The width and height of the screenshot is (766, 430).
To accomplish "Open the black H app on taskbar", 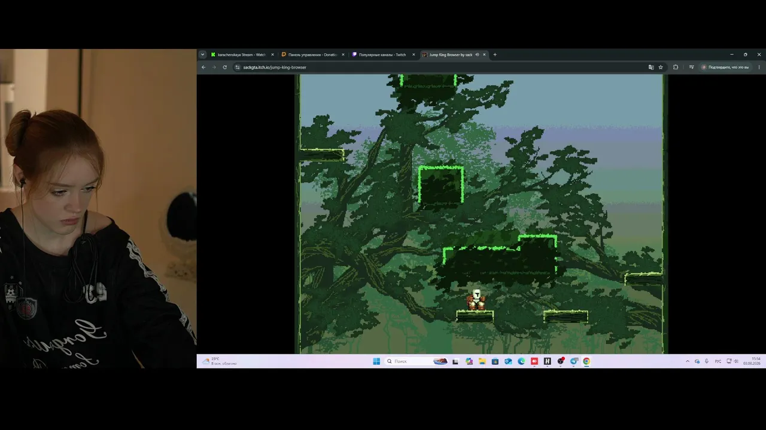I will [x=547, y=361].
